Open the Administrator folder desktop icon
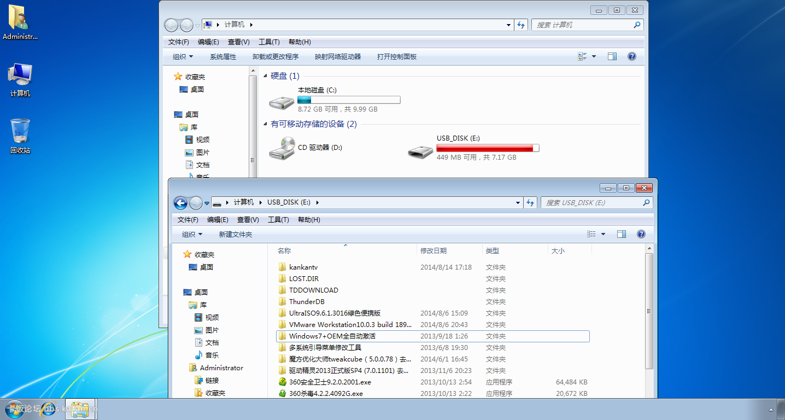This screenshot has width=785, height=420. [20, 22]
